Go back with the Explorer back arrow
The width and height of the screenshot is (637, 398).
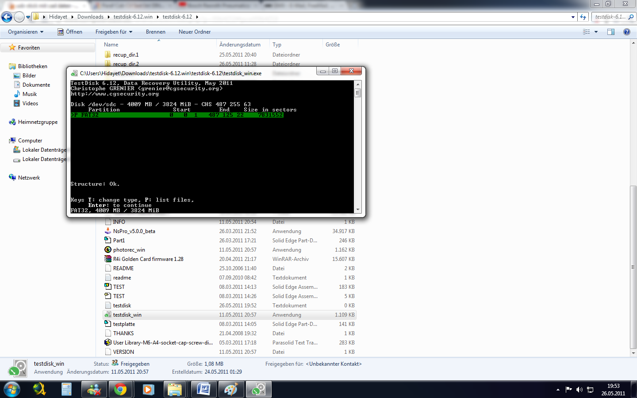[x=7, y=17]
